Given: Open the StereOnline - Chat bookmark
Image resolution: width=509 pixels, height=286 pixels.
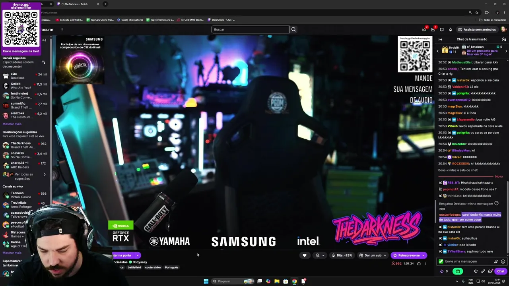Looking at the screenshot, I should [x=221, y=19].
